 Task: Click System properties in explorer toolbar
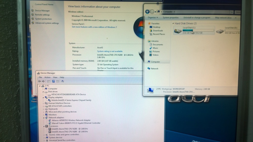point(171,17)
